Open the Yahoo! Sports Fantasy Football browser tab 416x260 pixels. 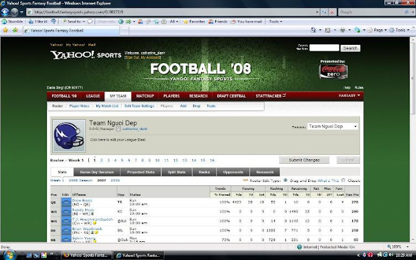tap(71, 31)
